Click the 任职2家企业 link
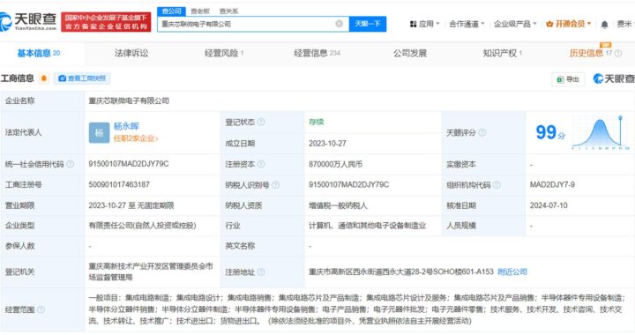Image resolution: width=635 pixels, height=335 pixels. click(x=136, y=138)
